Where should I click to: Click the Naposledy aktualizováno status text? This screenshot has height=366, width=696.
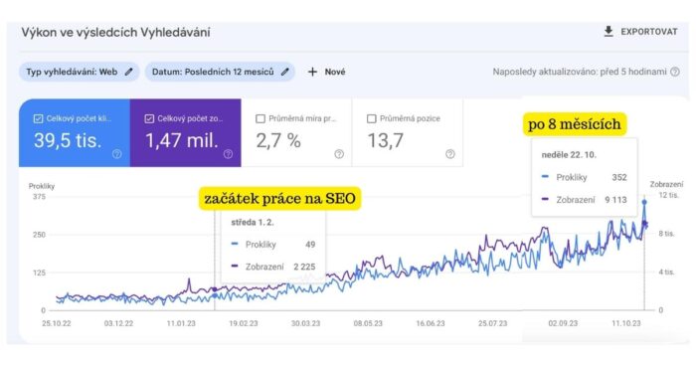[x=580, y=72]
